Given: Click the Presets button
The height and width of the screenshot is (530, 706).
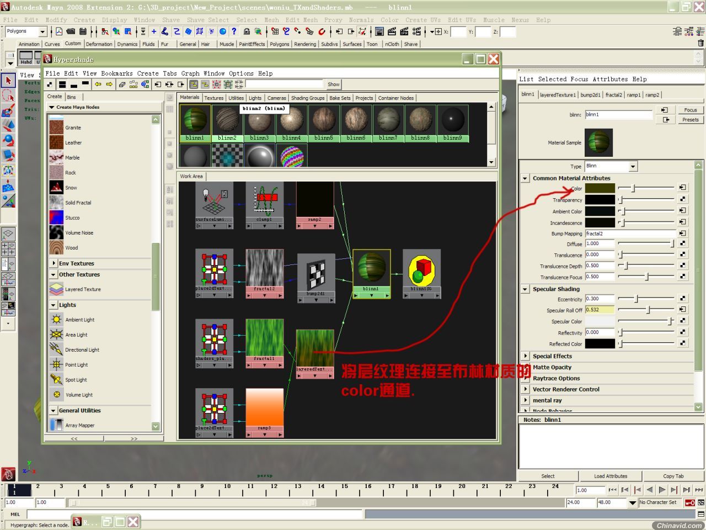Looking at the screenshot, I should (x=691, y=119).
